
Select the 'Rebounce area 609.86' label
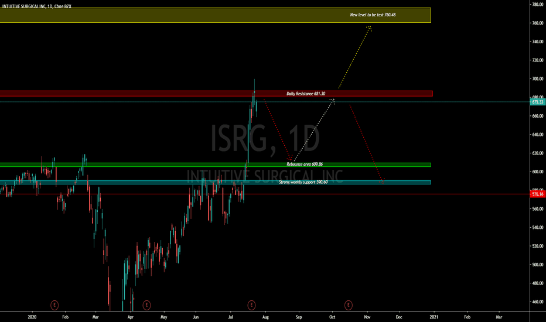pyautogui.click(x=305, y=165)
